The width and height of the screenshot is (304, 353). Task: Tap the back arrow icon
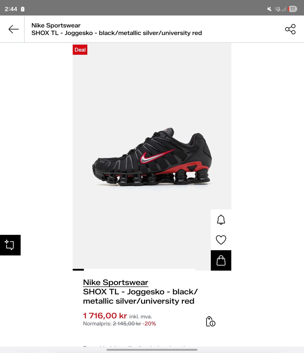point(14,29)
